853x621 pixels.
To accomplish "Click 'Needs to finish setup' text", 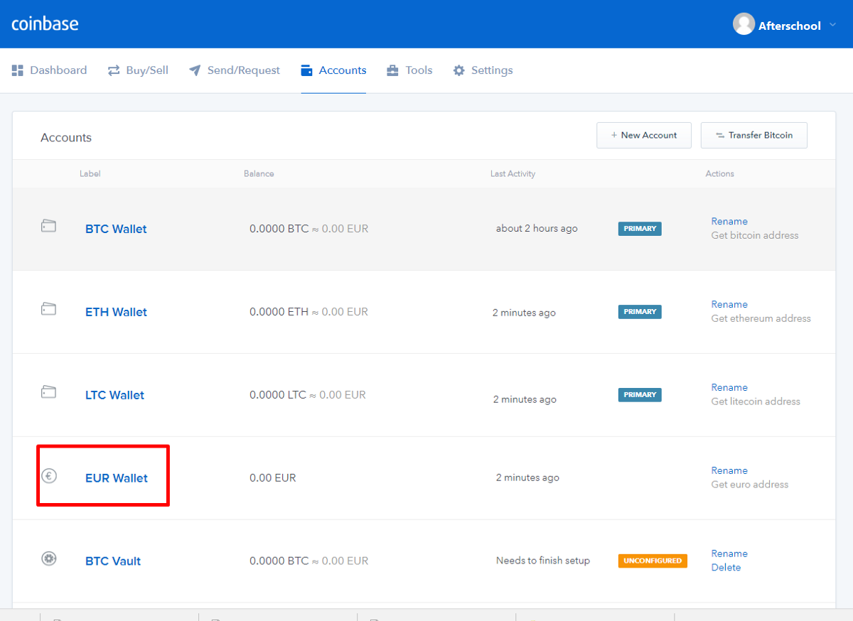I will pos(543,561).
